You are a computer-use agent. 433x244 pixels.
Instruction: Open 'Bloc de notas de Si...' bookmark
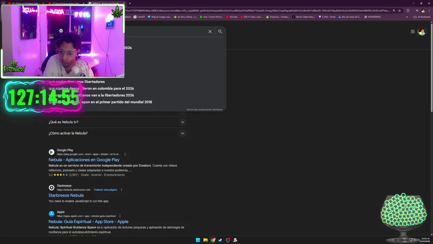point(349,17)
